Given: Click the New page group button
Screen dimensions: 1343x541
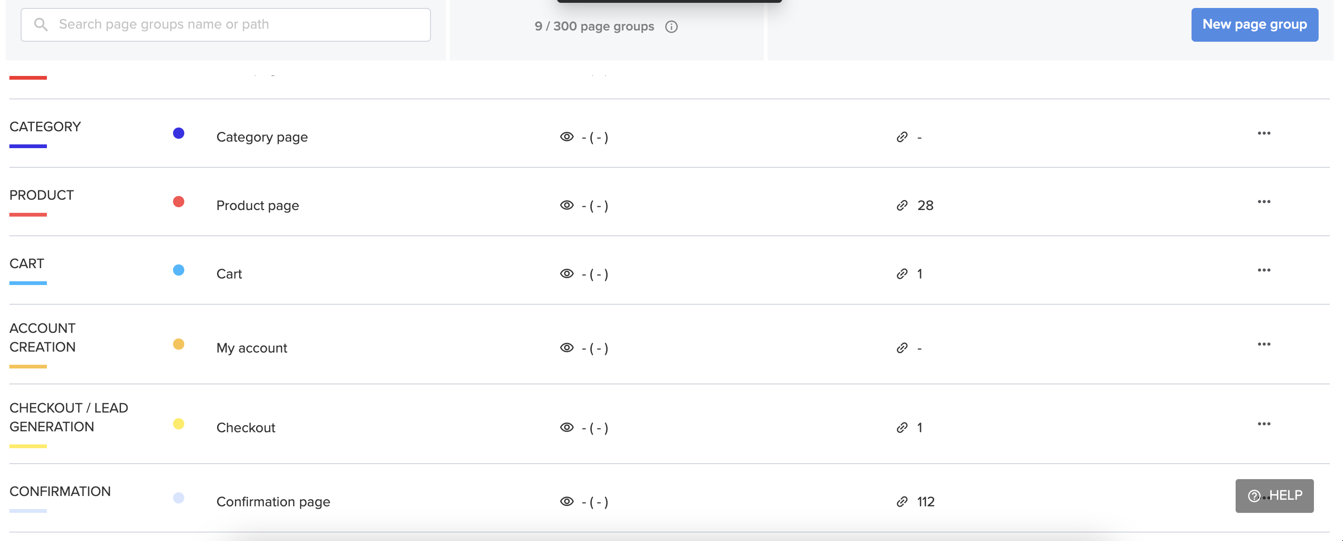Looking at the screenshot, I should coord(1254,24).
